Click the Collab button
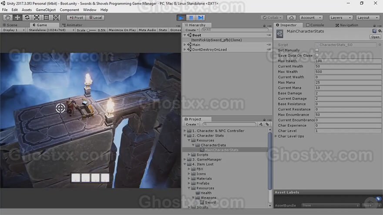383x215 pixels. [272, 17]
